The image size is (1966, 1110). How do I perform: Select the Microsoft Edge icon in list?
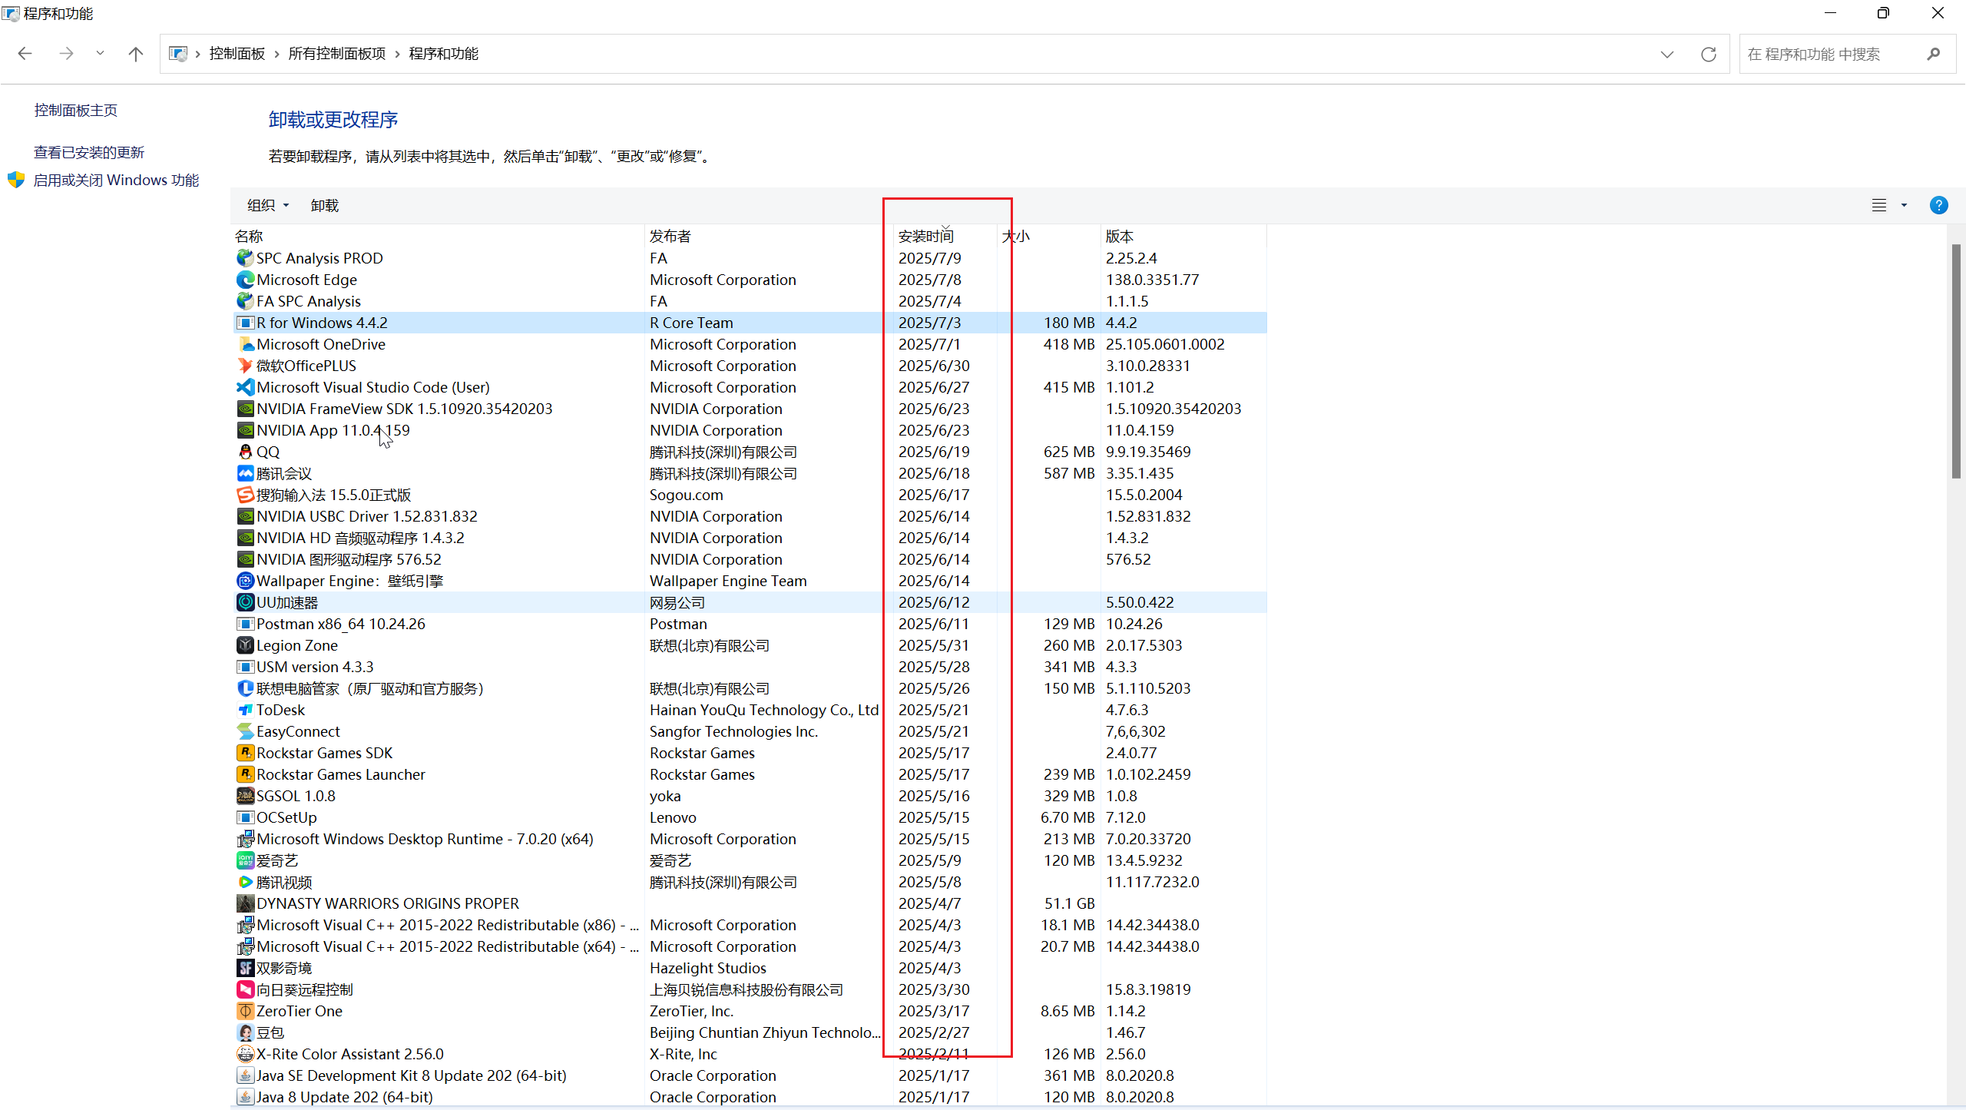click(245, 280)
